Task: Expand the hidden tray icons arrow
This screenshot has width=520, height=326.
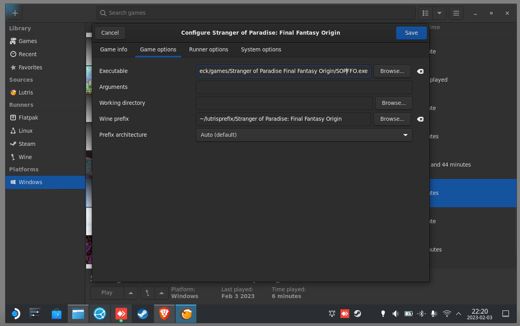Action: click(x=458, y=314)
